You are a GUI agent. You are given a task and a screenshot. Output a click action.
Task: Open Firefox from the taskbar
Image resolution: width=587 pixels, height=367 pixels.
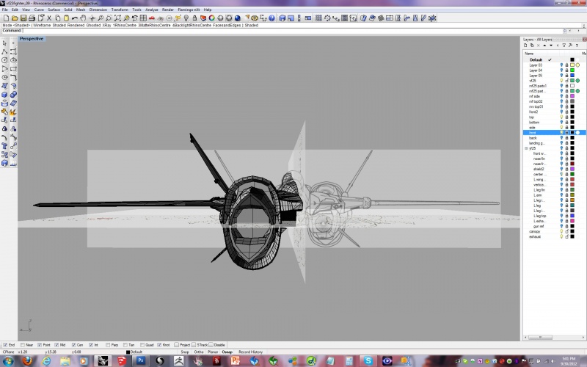tap(27, 360)
